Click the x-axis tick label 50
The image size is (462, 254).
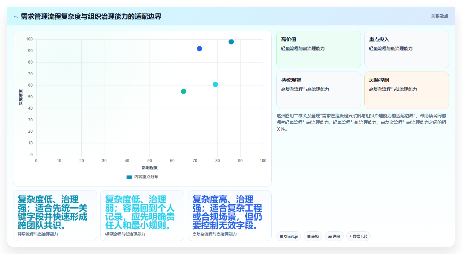tap(150, 161)
